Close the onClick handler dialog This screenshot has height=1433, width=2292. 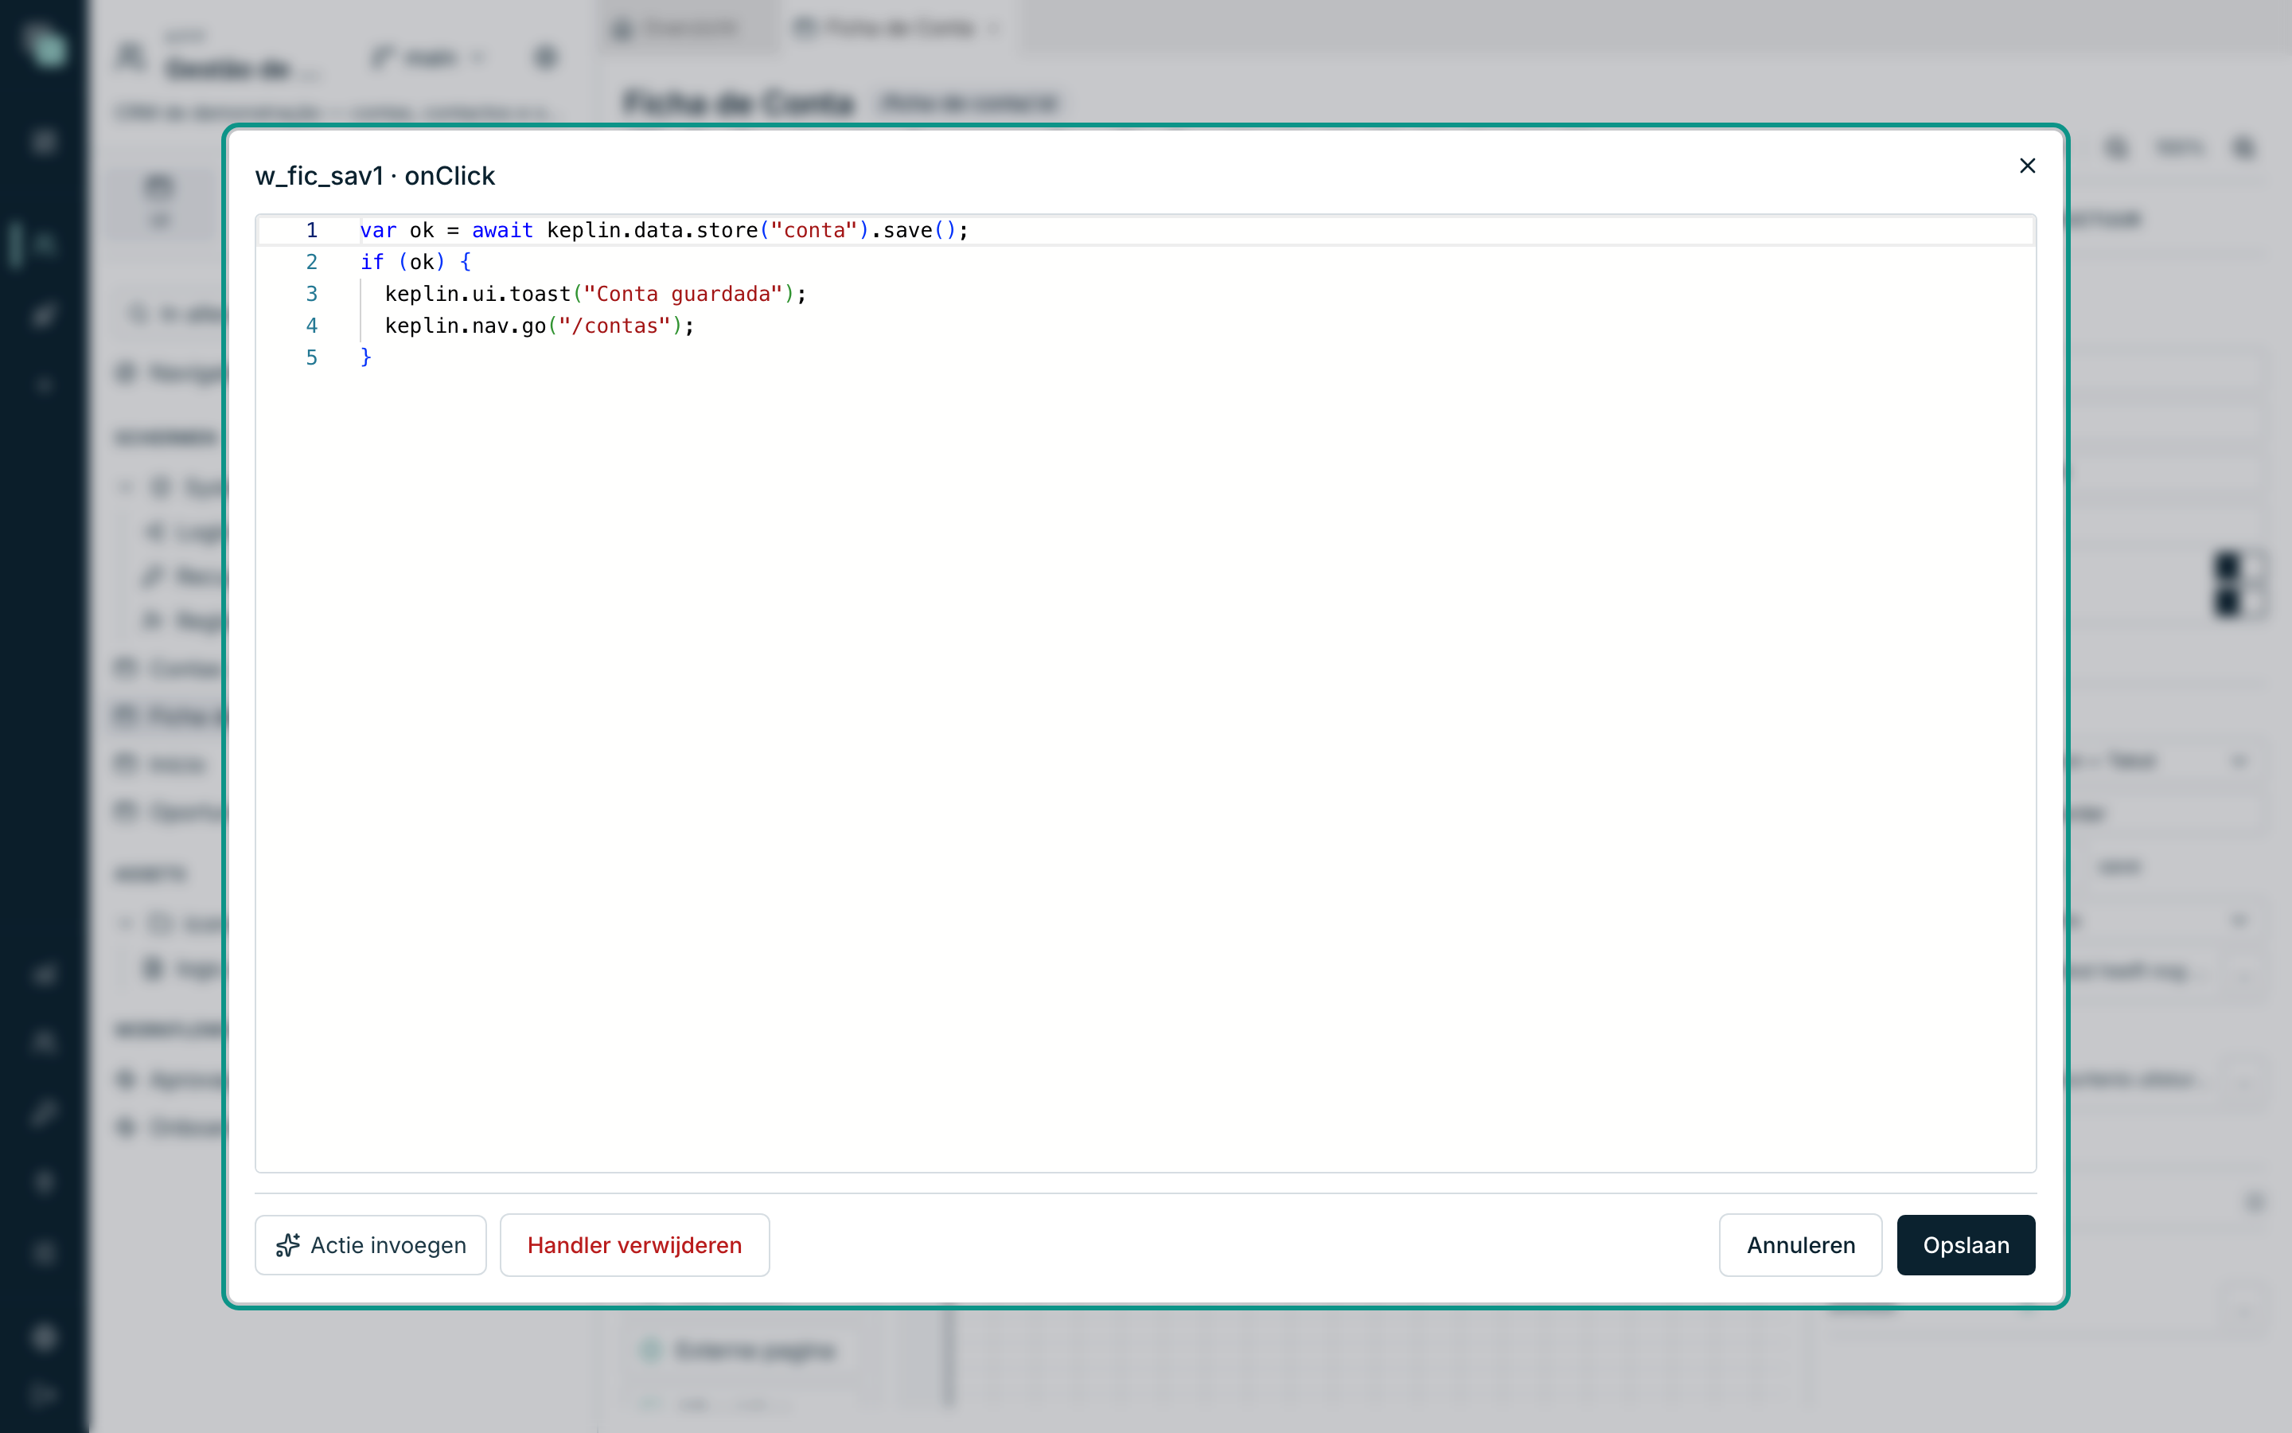click(2027, 166)
